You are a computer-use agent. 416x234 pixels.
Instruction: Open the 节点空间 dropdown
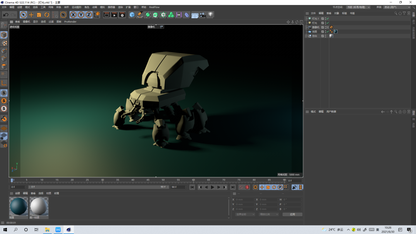(358, 7)
